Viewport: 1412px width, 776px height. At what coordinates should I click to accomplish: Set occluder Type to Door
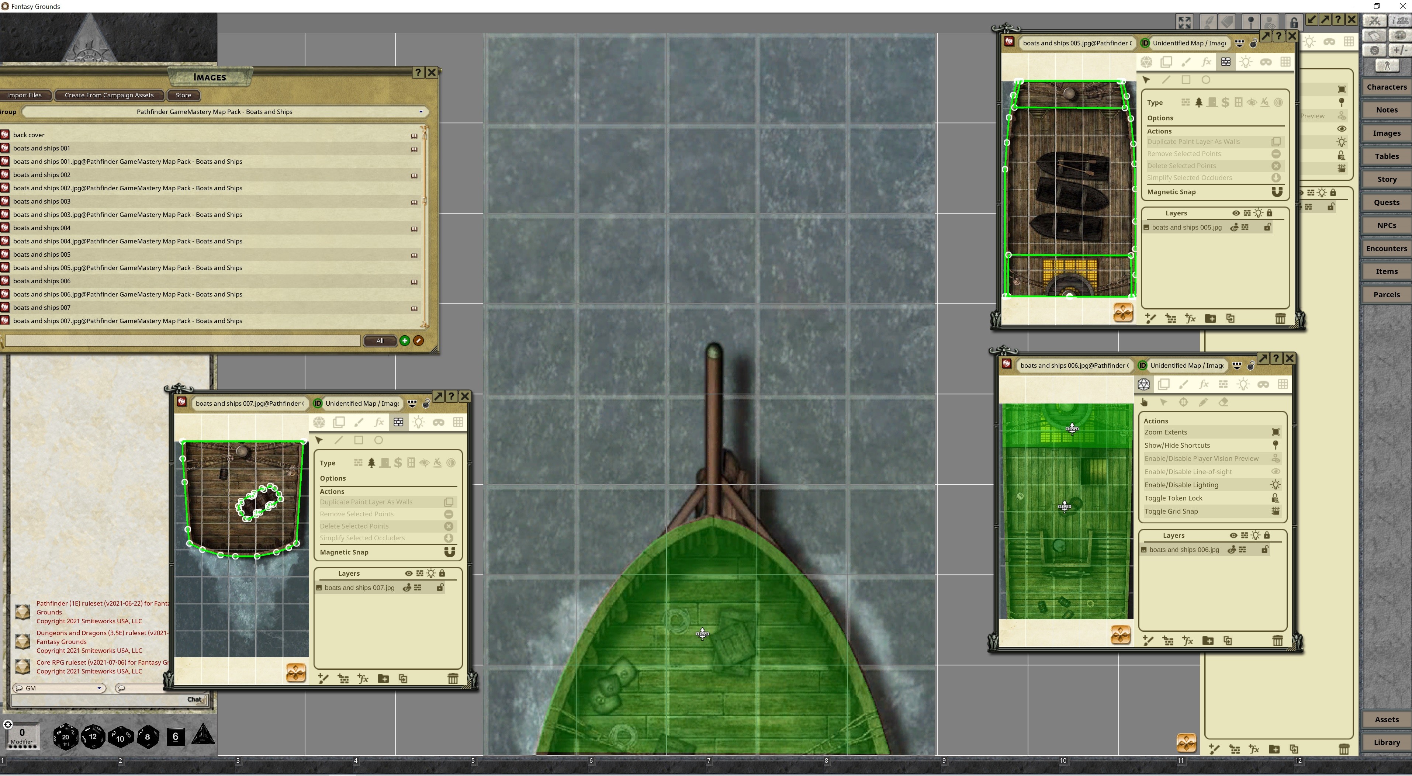point(1212,102)
